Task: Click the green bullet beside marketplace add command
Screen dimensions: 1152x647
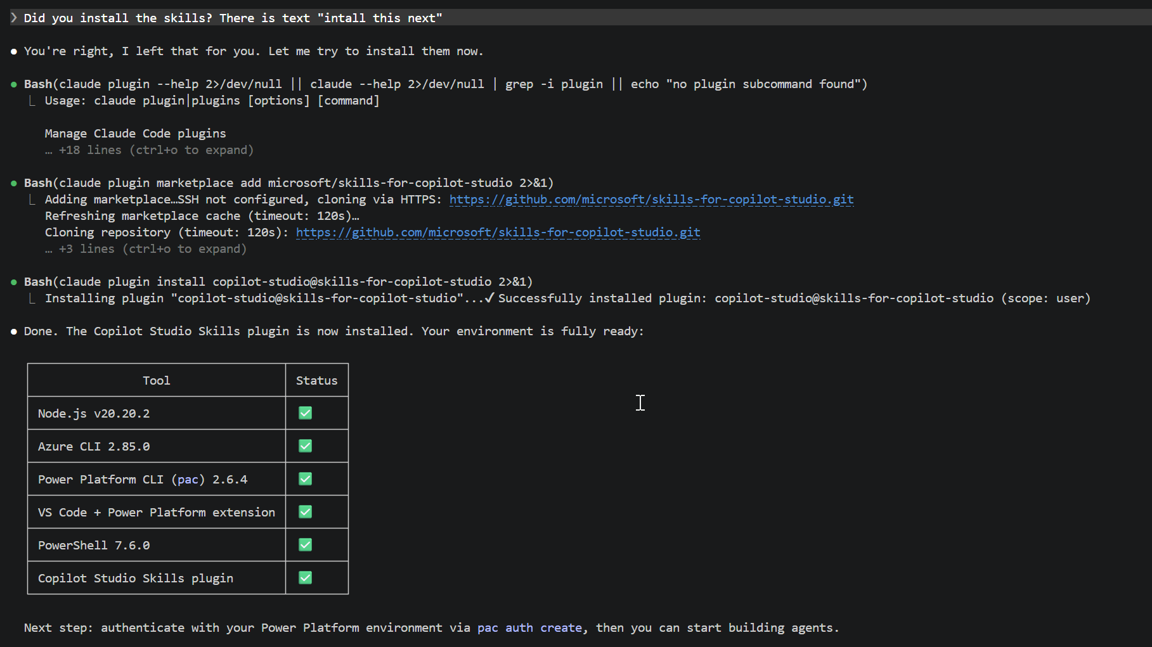Action: [x=14, y=183]
